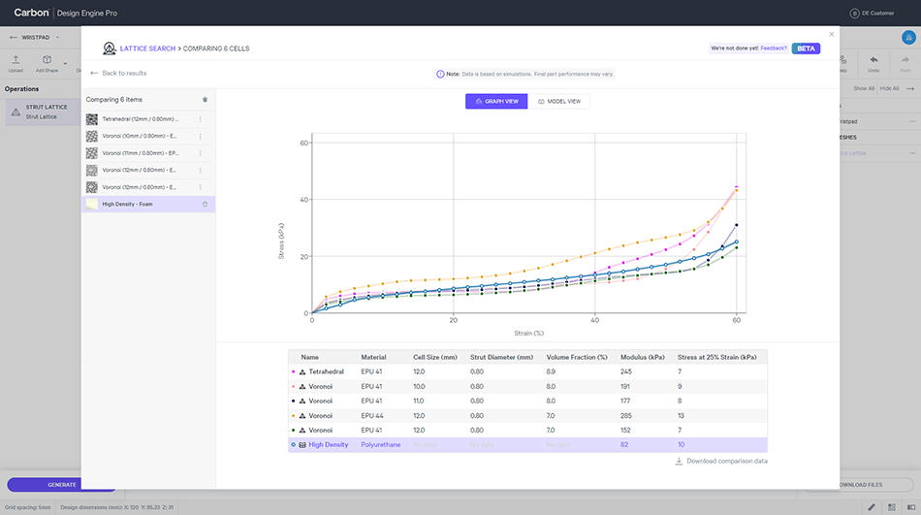The height and width of the screenshot is (515, 921).
Task: Open the Feedback link
Action: coord(774,48)
